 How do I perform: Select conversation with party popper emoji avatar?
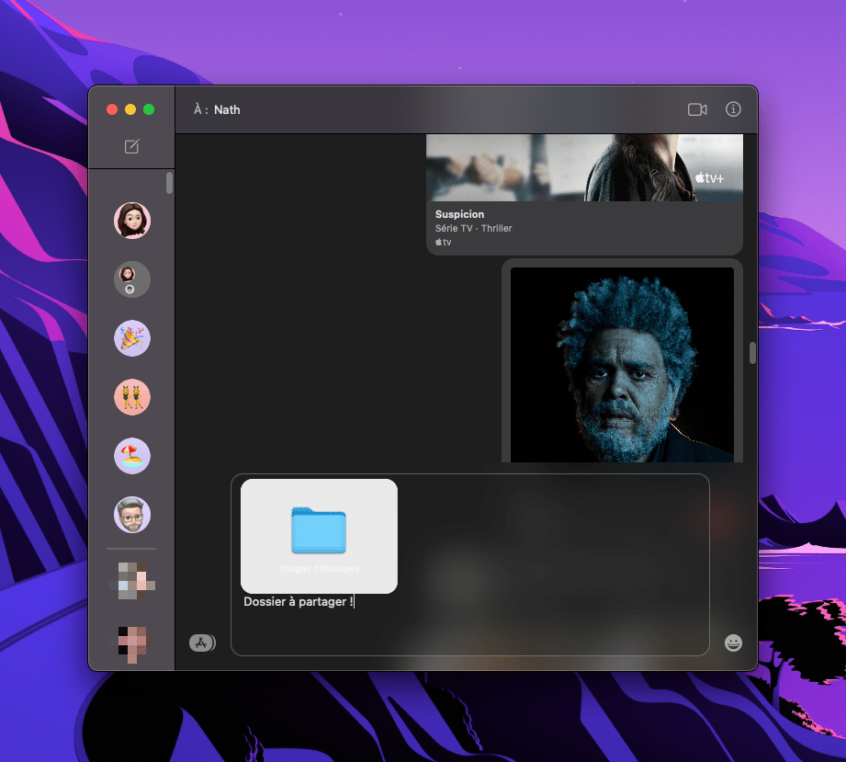click(132, 338)
